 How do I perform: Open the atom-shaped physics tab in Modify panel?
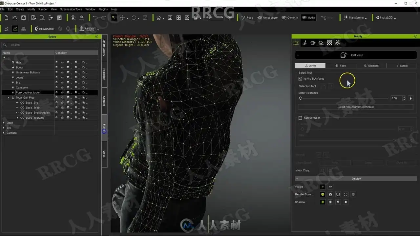pyautogui.click(x=338, y=43)
